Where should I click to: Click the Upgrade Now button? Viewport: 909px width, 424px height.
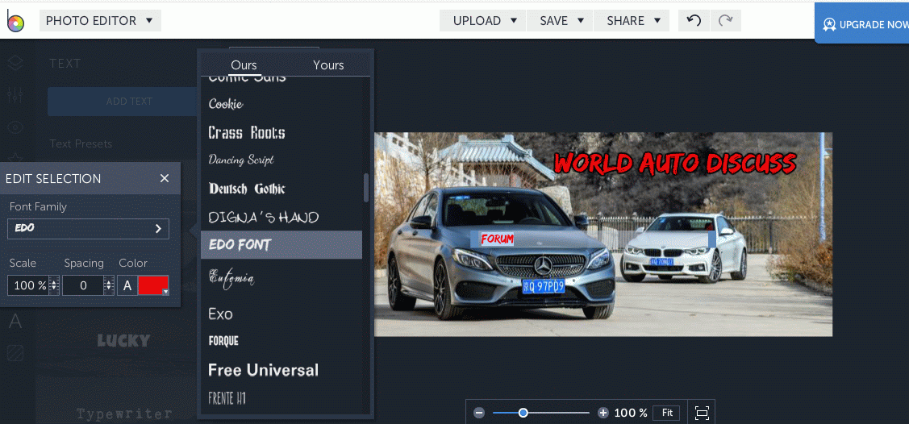(863, 24)
